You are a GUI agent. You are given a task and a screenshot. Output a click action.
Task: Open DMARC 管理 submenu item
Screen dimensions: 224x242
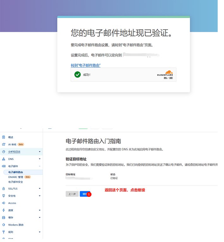pos(16,177)
